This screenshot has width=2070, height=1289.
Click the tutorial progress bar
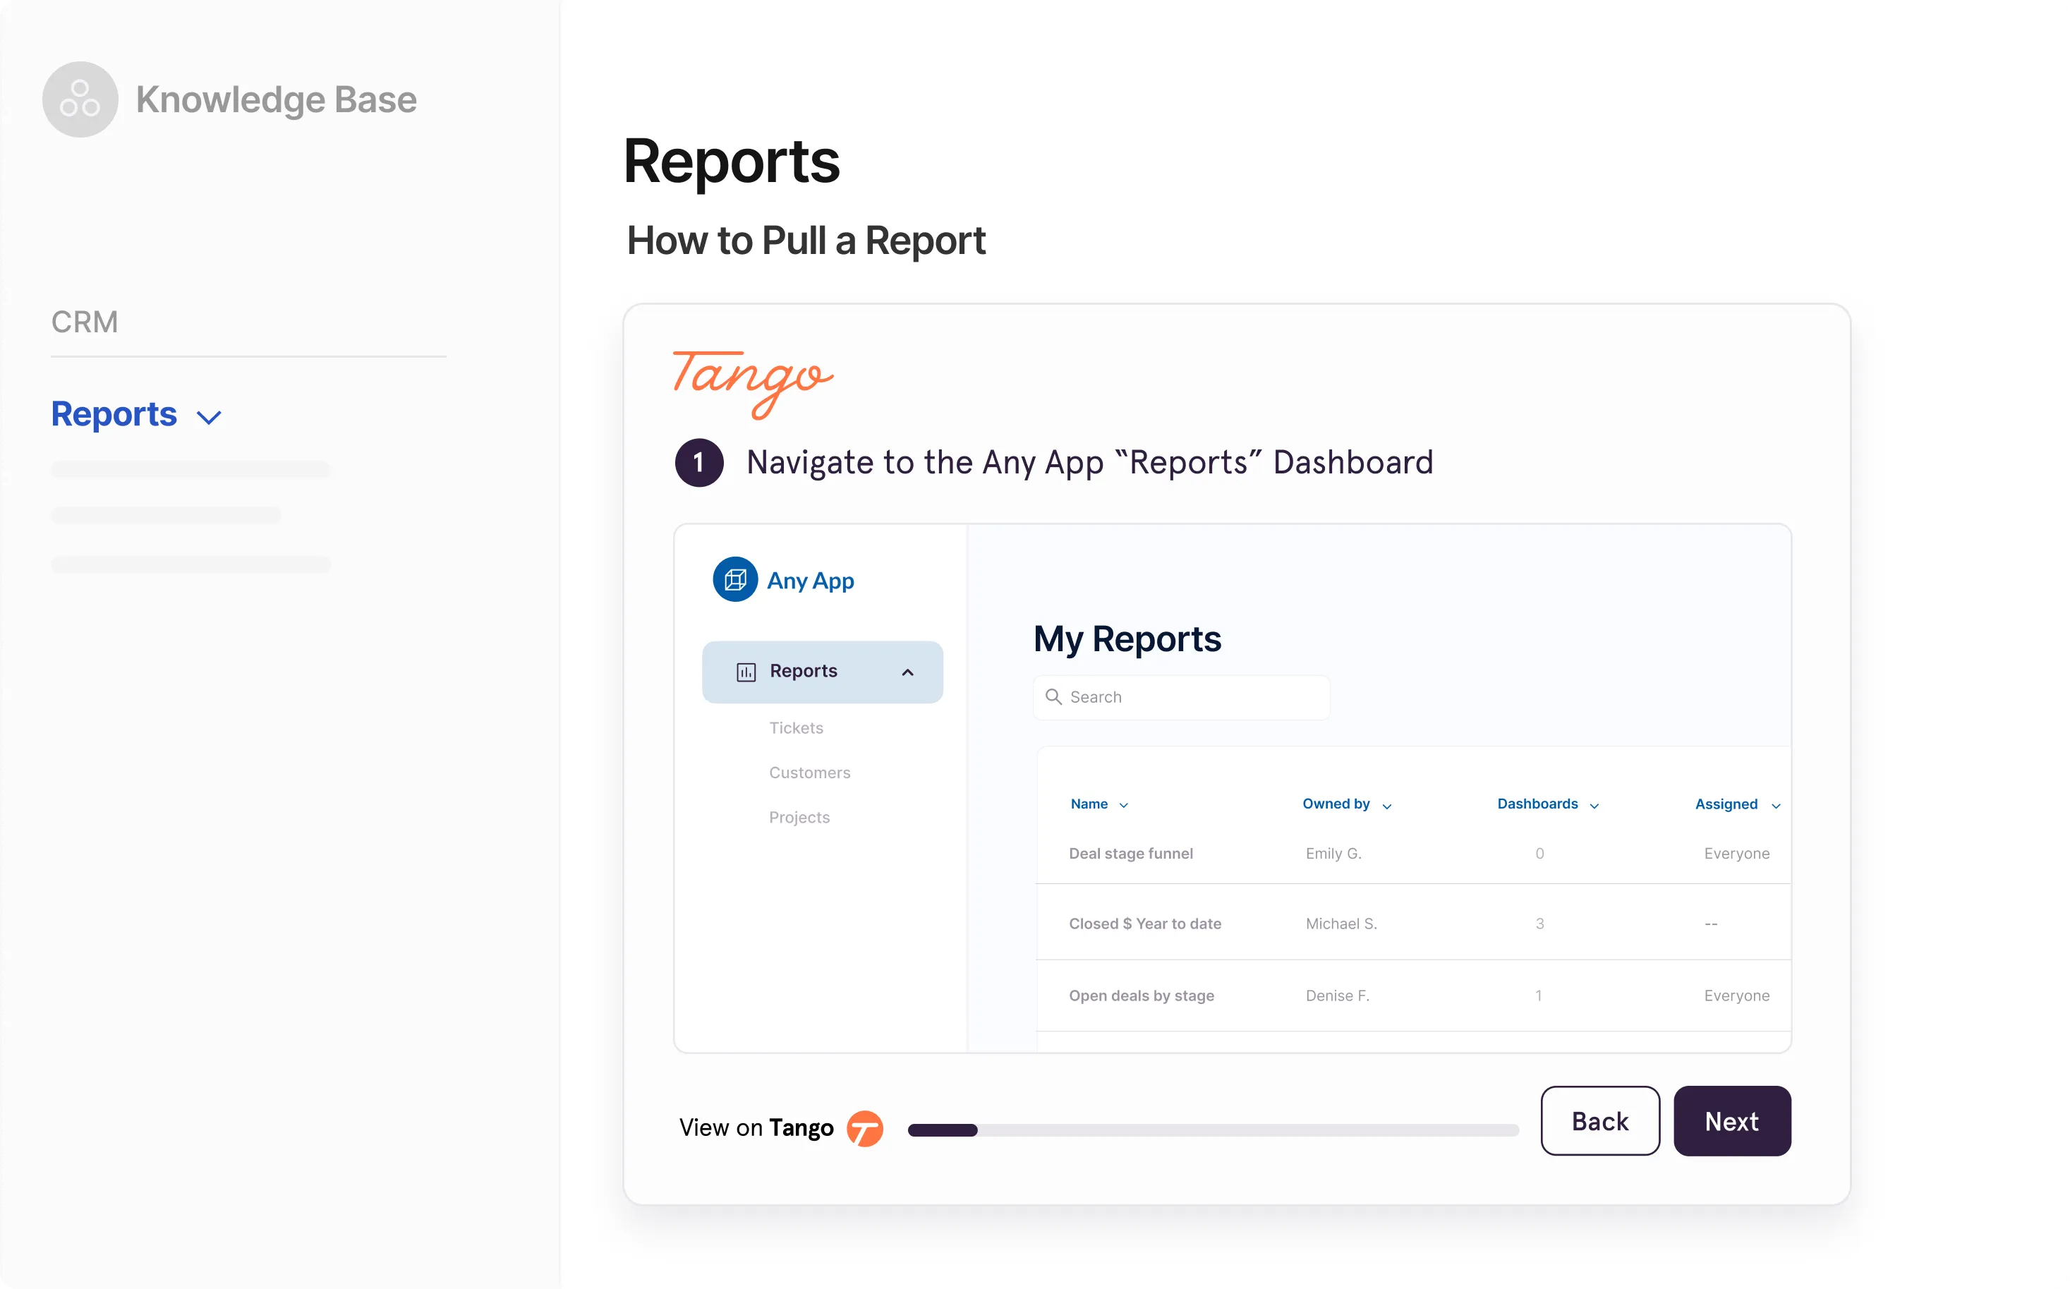1213,1130
